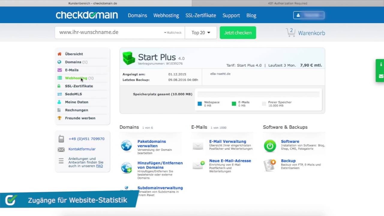This screenshot has width=384, height=216.
Task: Click the Paketdomains verwalten globe icon
Action: tap(126, 146)
